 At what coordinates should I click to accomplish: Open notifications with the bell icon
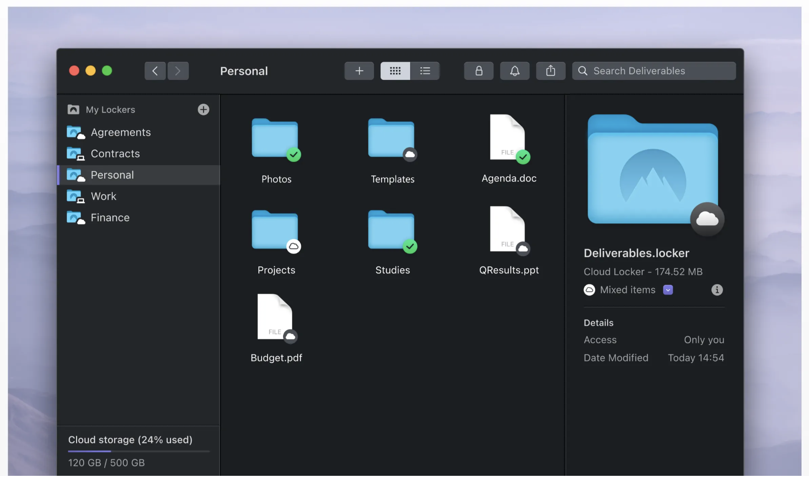515,71
